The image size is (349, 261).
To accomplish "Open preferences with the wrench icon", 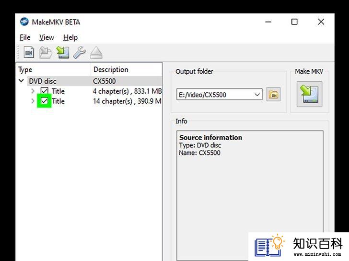I will tap(79, 53).
